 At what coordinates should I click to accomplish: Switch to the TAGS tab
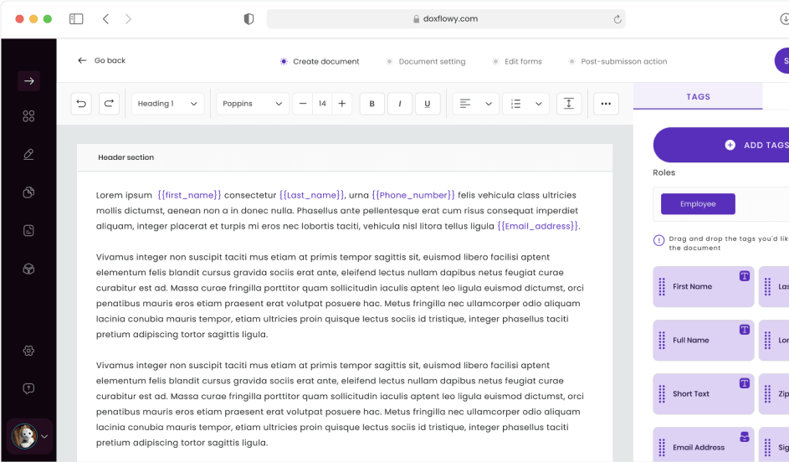(x=698, y=96)
